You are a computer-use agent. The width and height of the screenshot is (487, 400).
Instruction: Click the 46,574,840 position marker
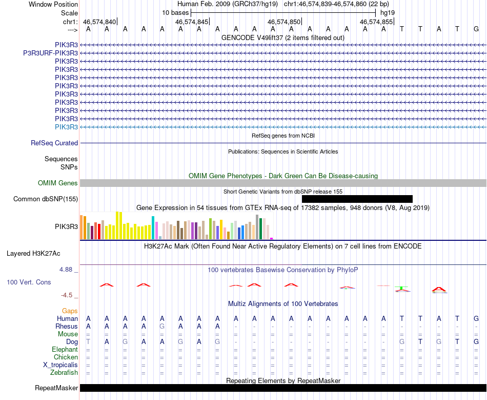[100, 22]
